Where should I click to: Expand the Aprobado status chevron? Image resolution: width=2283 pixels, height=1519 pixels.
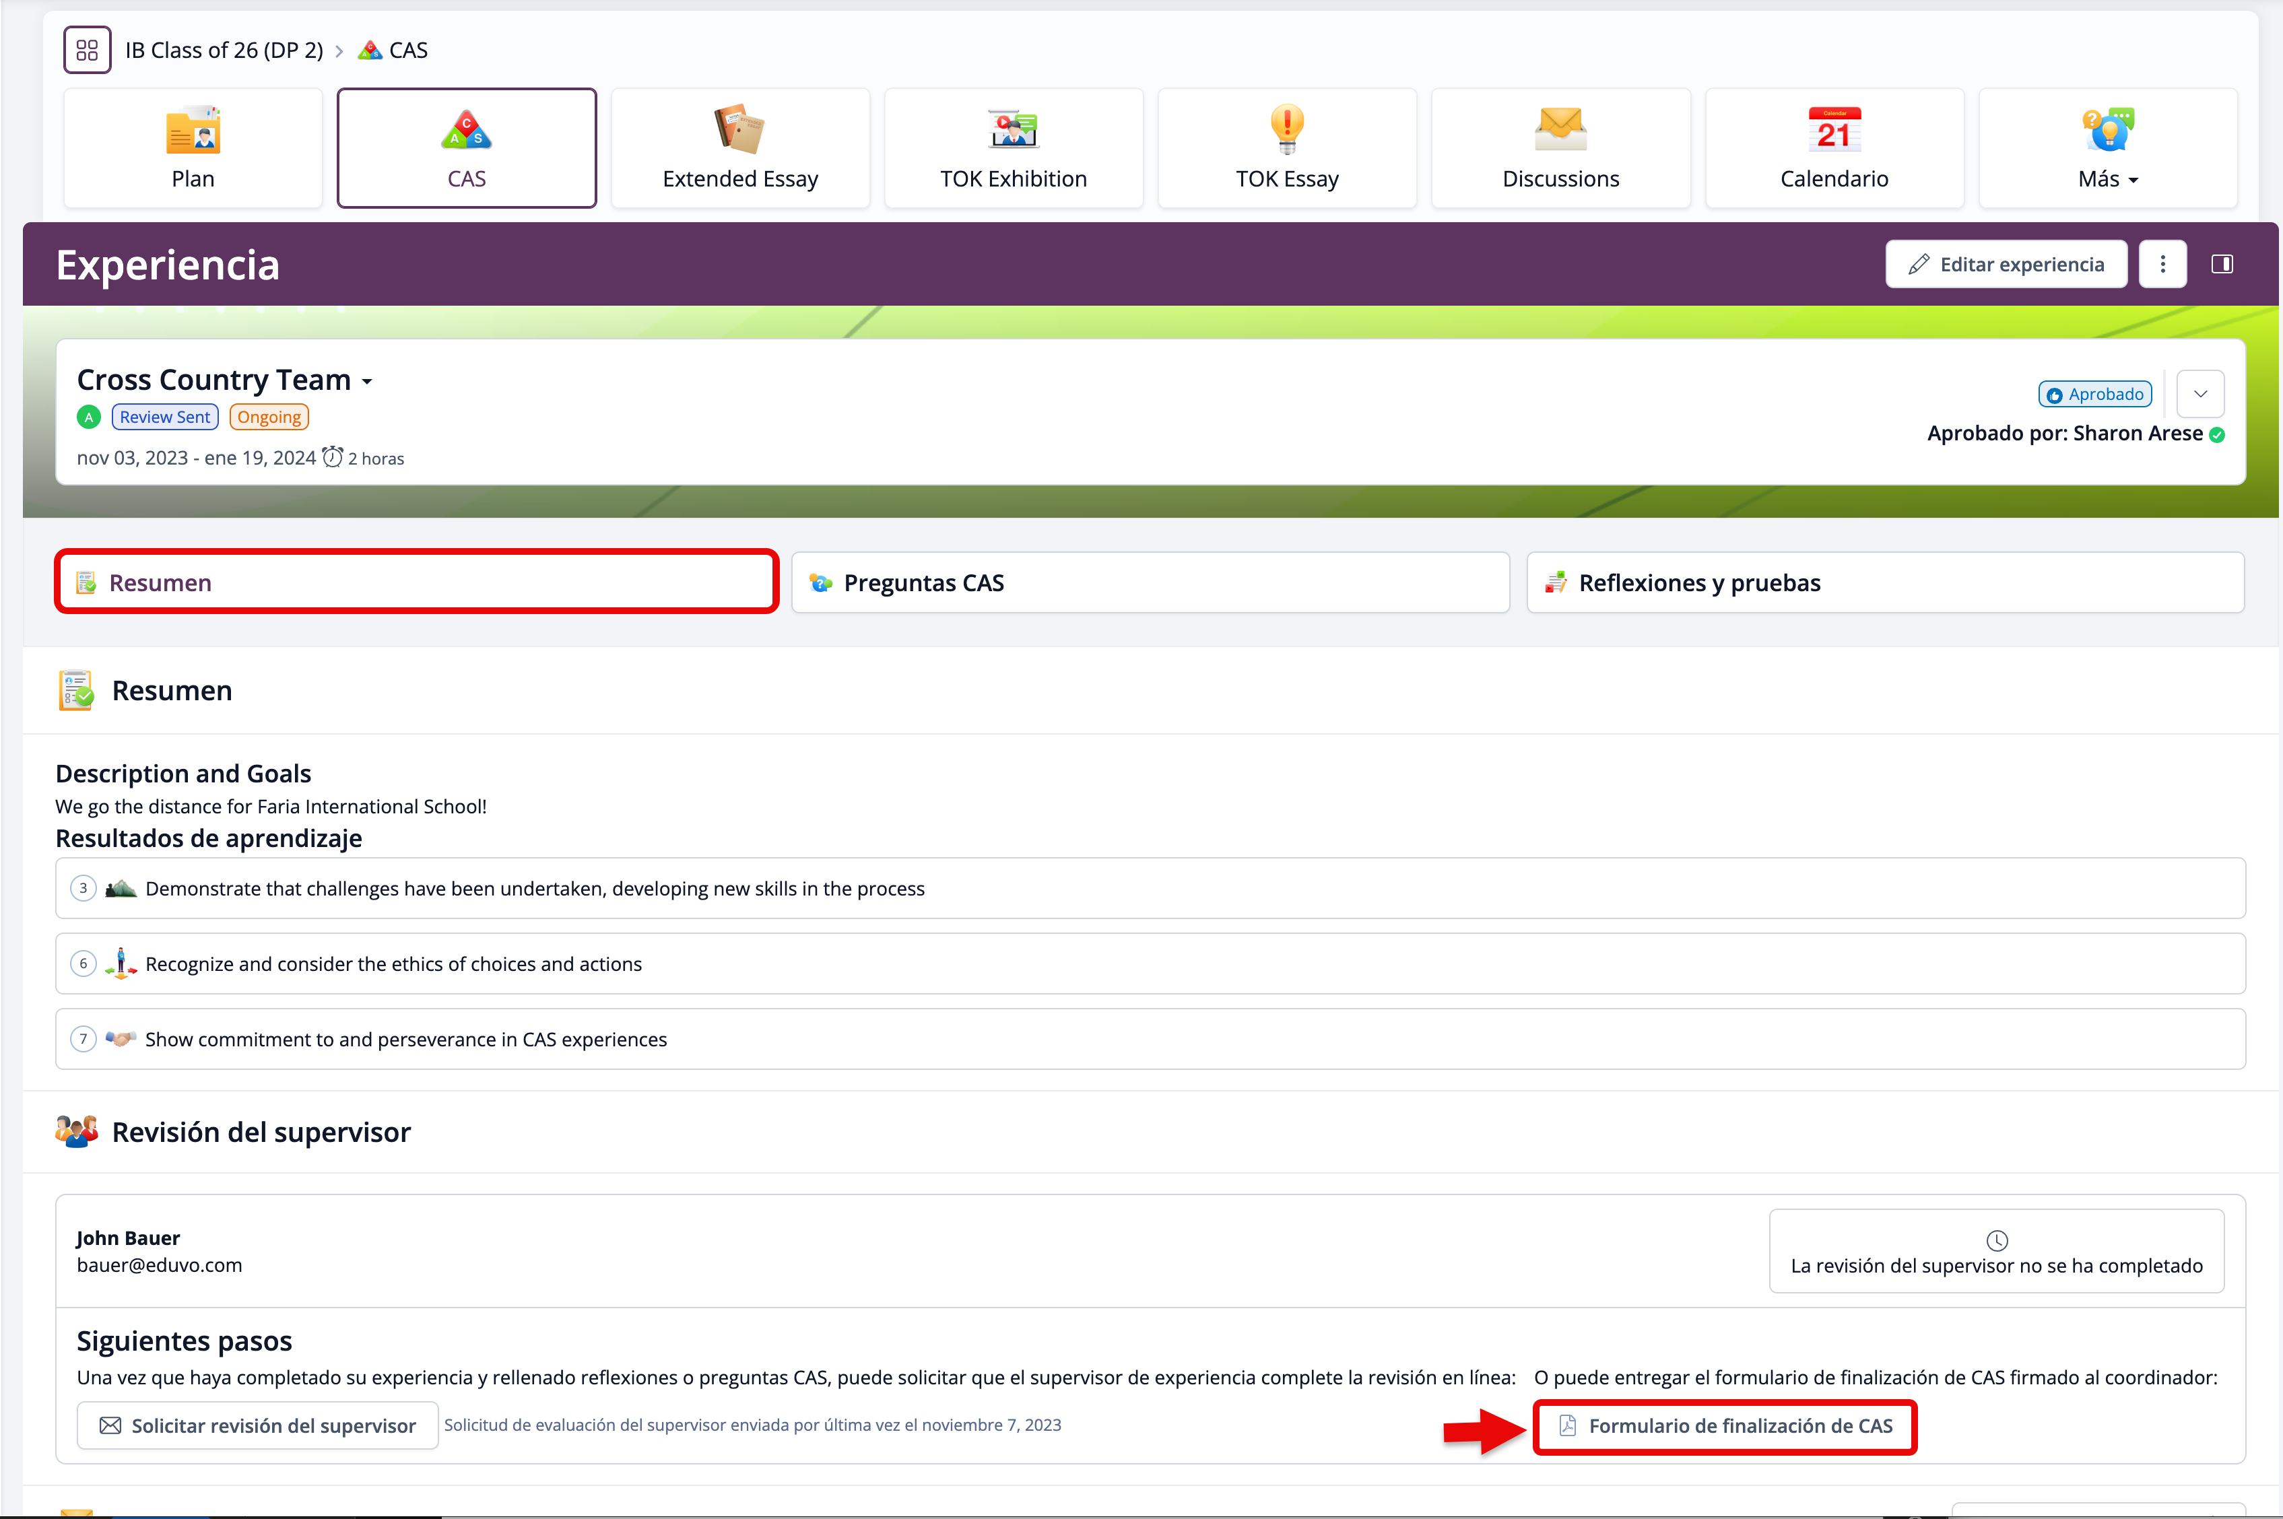coord(2199,395)
